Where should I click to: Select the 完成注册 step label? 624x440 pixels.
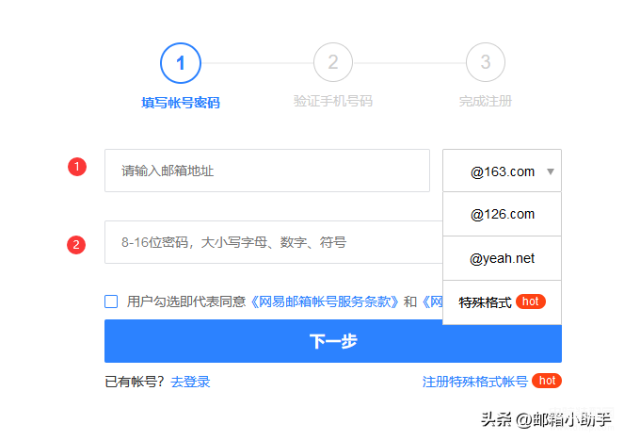[x=486, y=102]
